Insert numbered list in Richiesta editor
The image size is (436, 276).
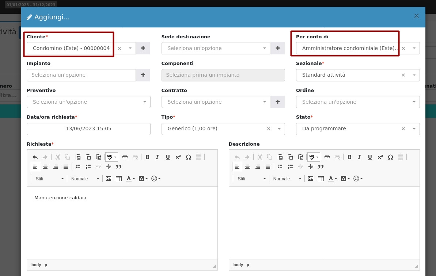coord(78,166)
